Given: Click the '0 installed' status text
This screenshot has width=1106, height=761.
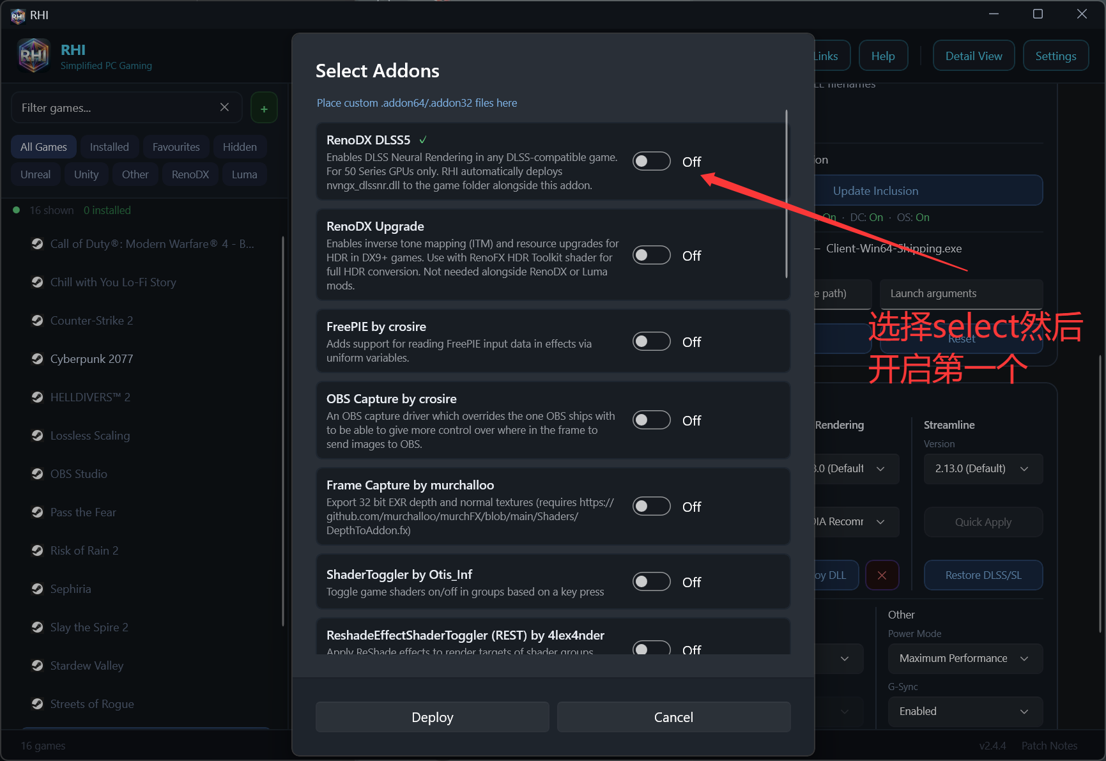Looking at the screenshot, I should (x=107, y=210).
